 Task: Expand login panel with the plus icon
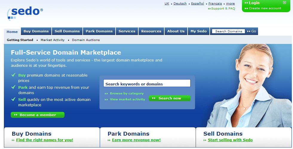coord(284,3)
